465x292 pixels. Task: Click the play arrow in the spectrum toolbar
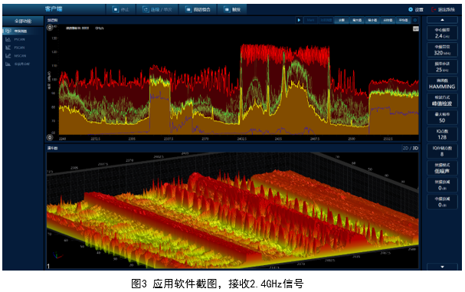pyautogui.click(x=299, y=20)
